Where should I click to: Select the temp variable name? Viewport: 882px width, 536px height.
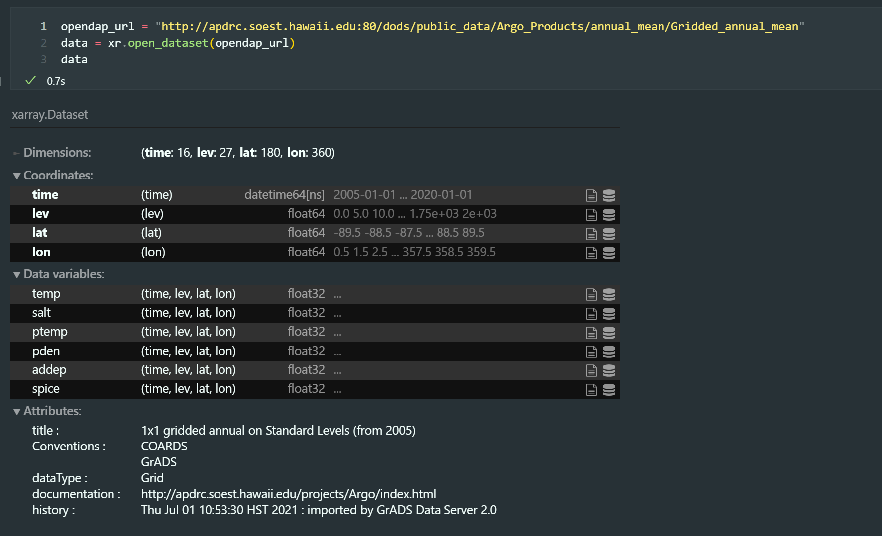[46, 294]
